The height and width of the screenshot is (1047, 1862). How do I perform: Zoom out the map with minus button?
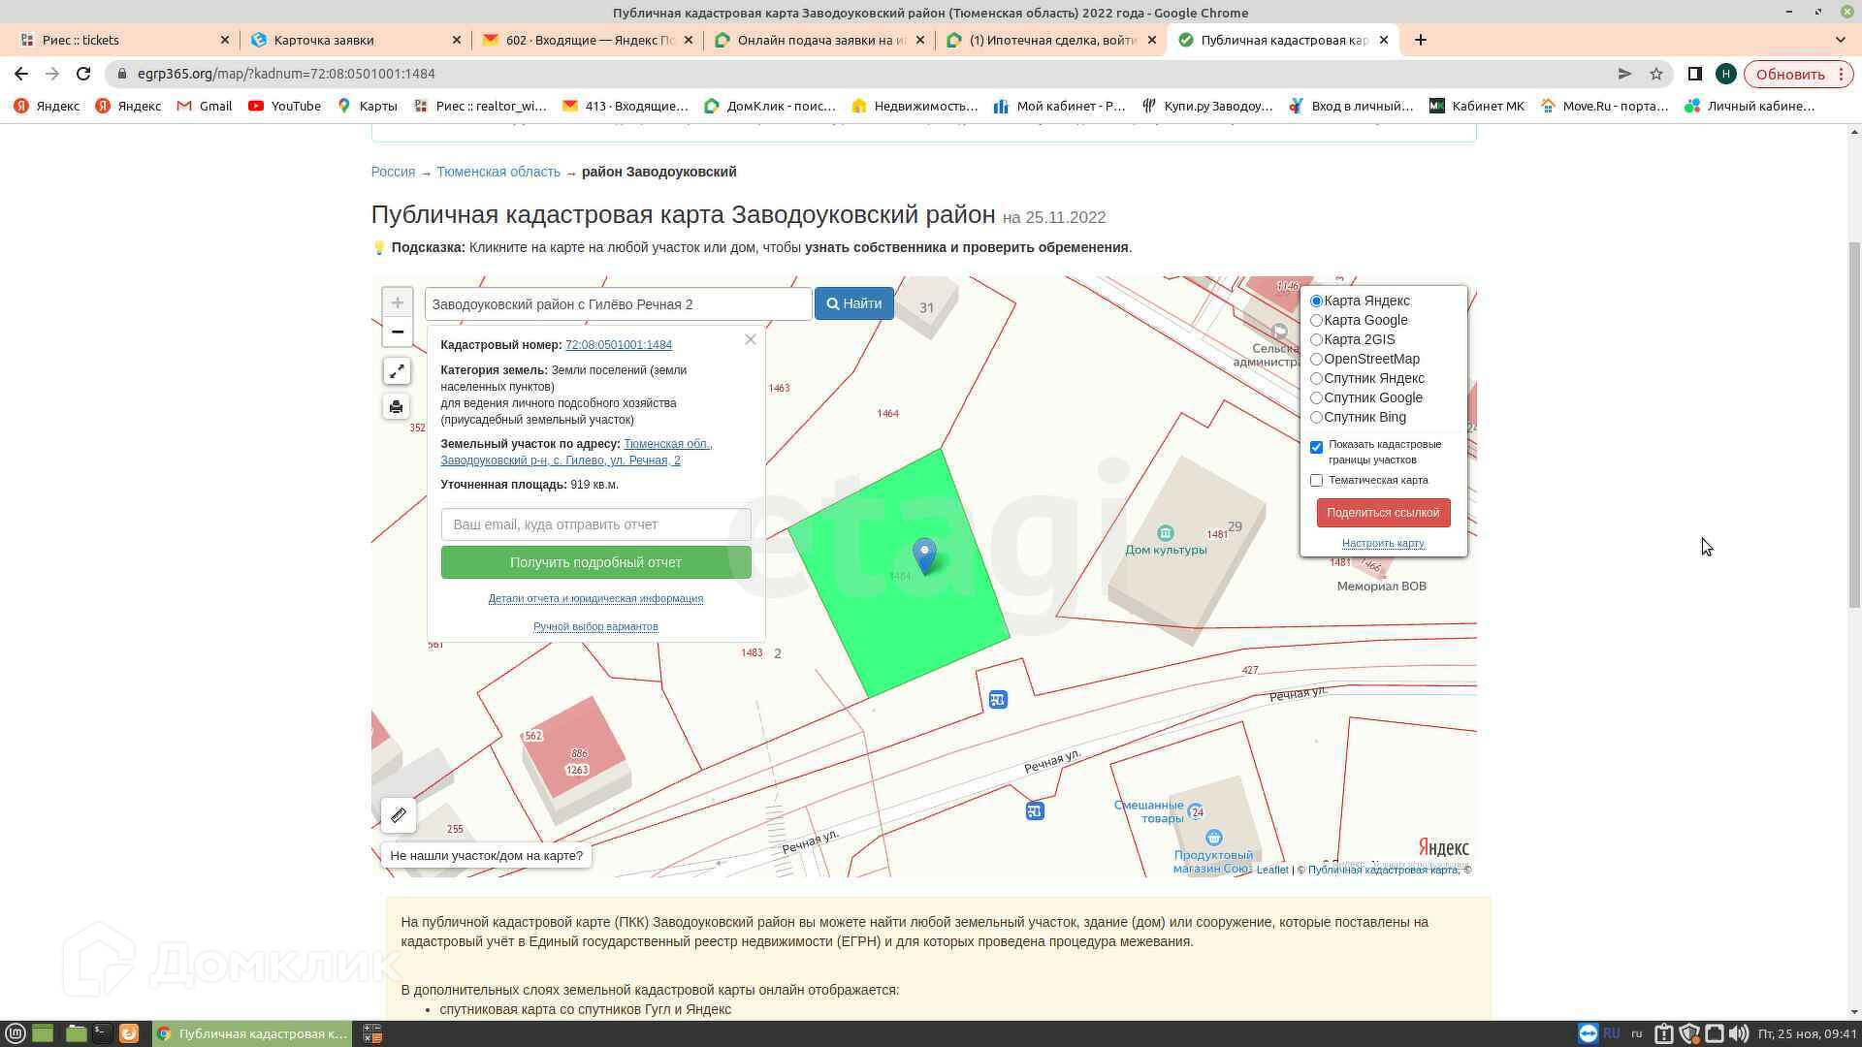(x=397, y=332)
